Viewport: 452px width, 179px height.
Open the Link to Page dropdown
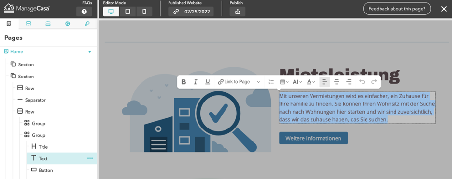(239, 82)
